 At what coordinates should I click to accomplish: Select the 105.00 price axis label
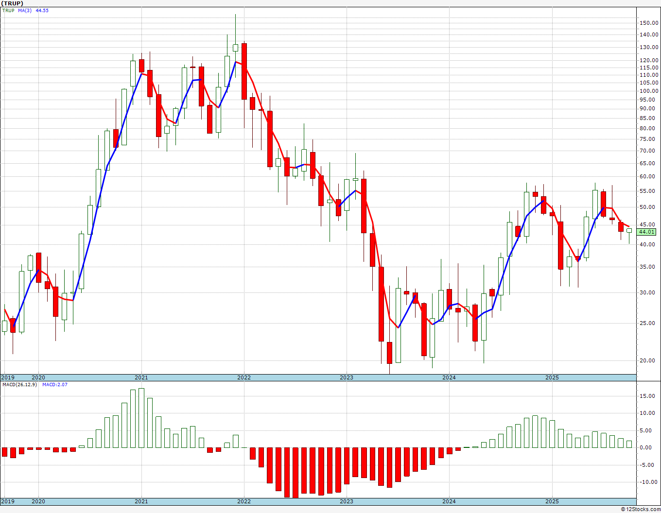649,83
